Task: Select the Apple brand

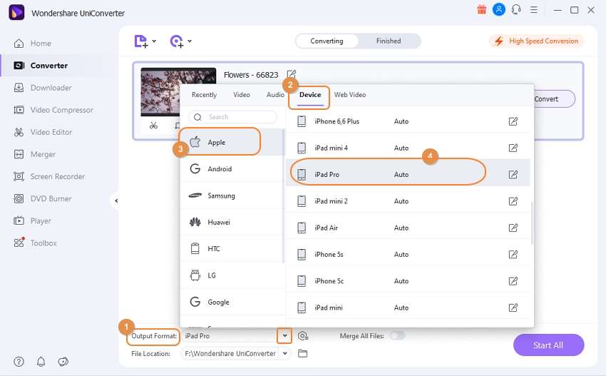Action: click(x=232, y=143)
